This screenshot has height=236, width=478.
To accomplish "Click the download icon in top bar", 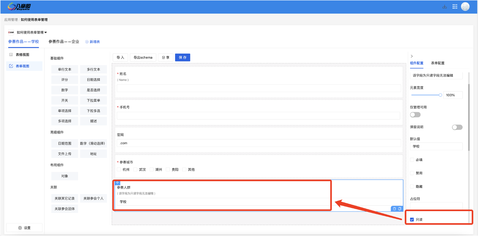I will point(444,7).
